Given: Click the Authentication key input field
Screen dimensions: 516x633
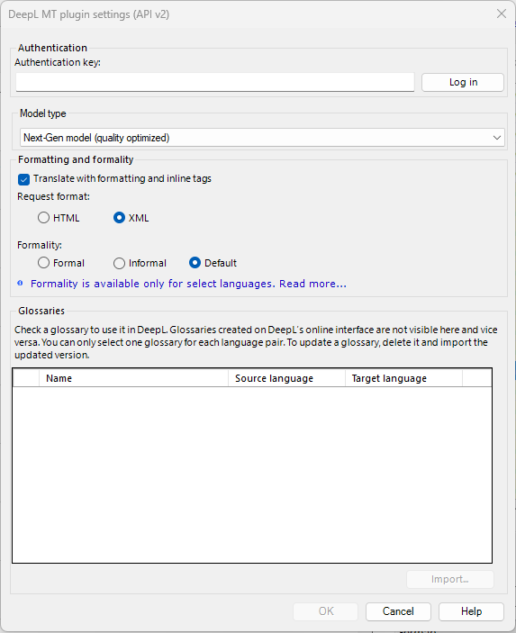Looking at the screenshot, I should click(215, 82).
